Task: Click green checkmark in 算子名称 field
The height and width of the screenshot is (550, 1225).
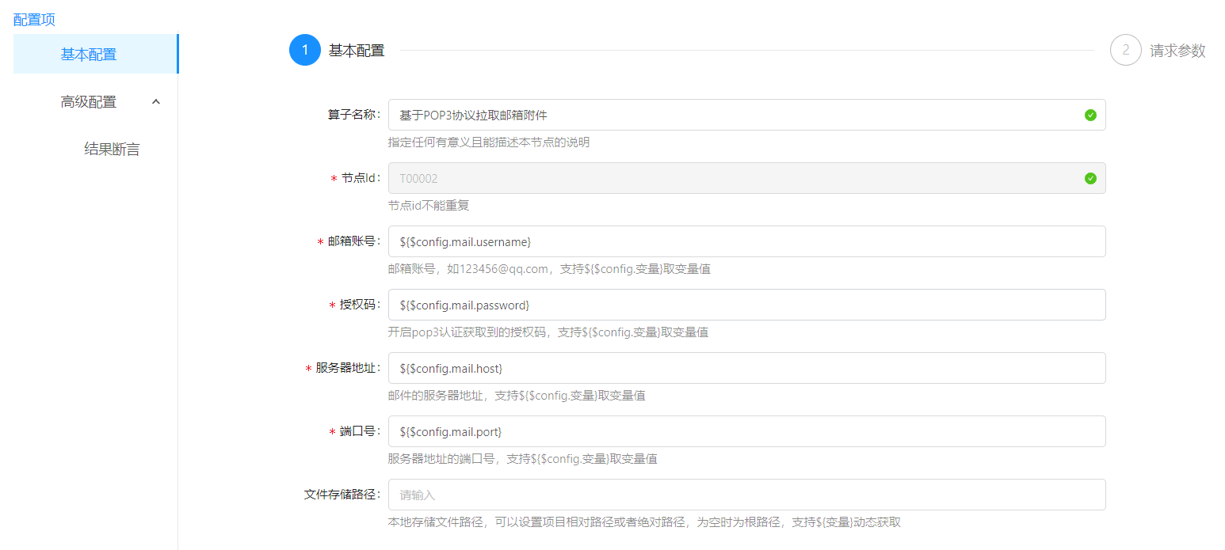Action: pyautogui.click(x=1090, y=116)
